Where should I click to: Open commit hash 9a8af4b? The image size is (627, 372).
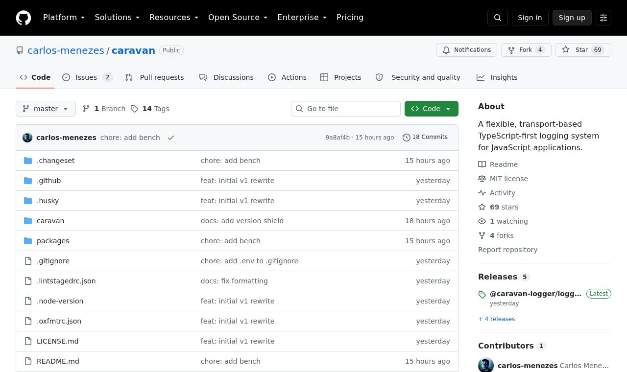click(338, 138)
